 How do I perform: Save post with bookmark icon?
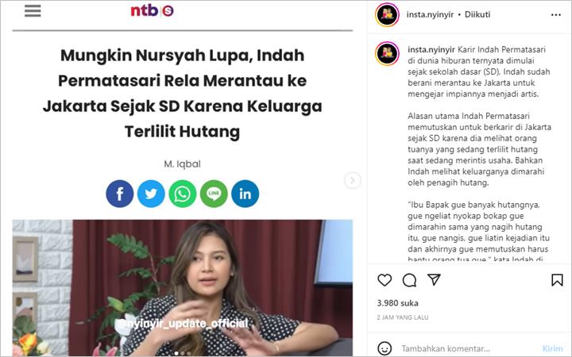tap(557, 280)
